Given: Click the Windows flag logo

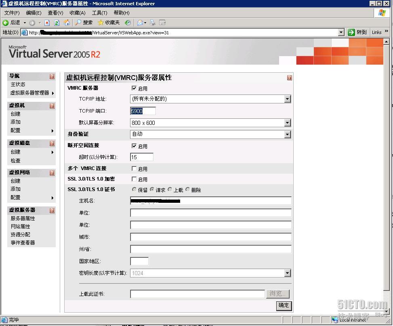Looking at the screenshot, I should click(x=382, y=13).
